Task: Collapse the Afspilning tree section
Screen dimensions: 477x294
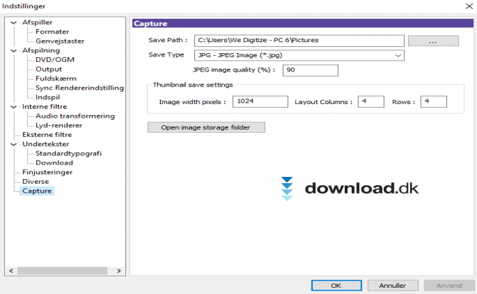Action: [15, 50]
